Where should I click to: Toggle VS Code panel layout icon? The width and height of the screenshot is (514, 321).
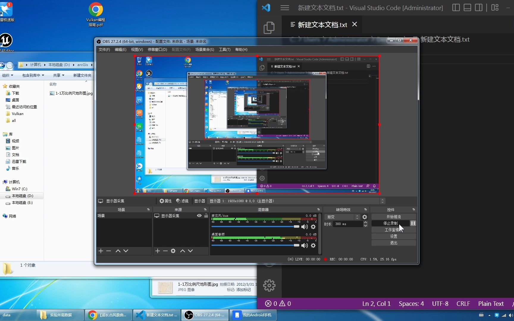tap(467, 8)
